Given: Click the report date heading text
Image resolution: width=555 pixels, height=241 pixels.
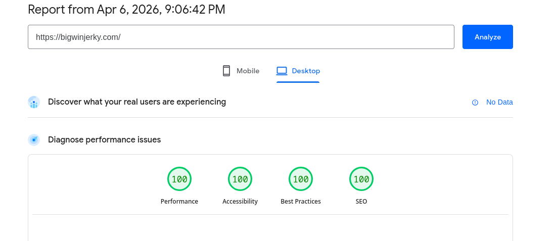Looking at the screenshot, I should [126, 10].
